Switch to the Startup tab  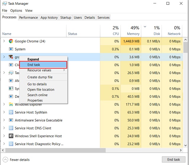click(x=66, y=17)
